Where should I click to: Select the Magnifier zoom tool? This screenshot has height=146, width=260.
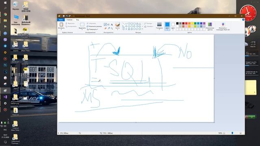click(x=112, y=28)
